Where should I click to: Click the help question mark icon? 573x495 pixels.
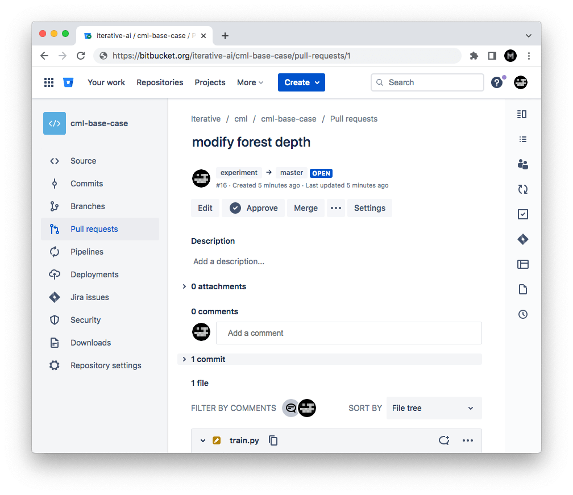pyautogui.click(x=497, y=82)
